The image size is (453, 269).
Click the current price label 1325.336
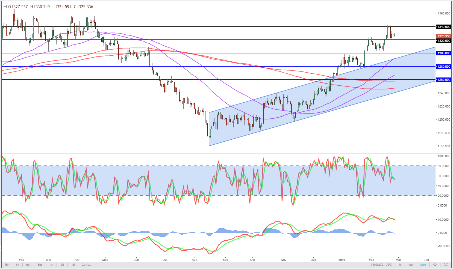coord(444,36)
